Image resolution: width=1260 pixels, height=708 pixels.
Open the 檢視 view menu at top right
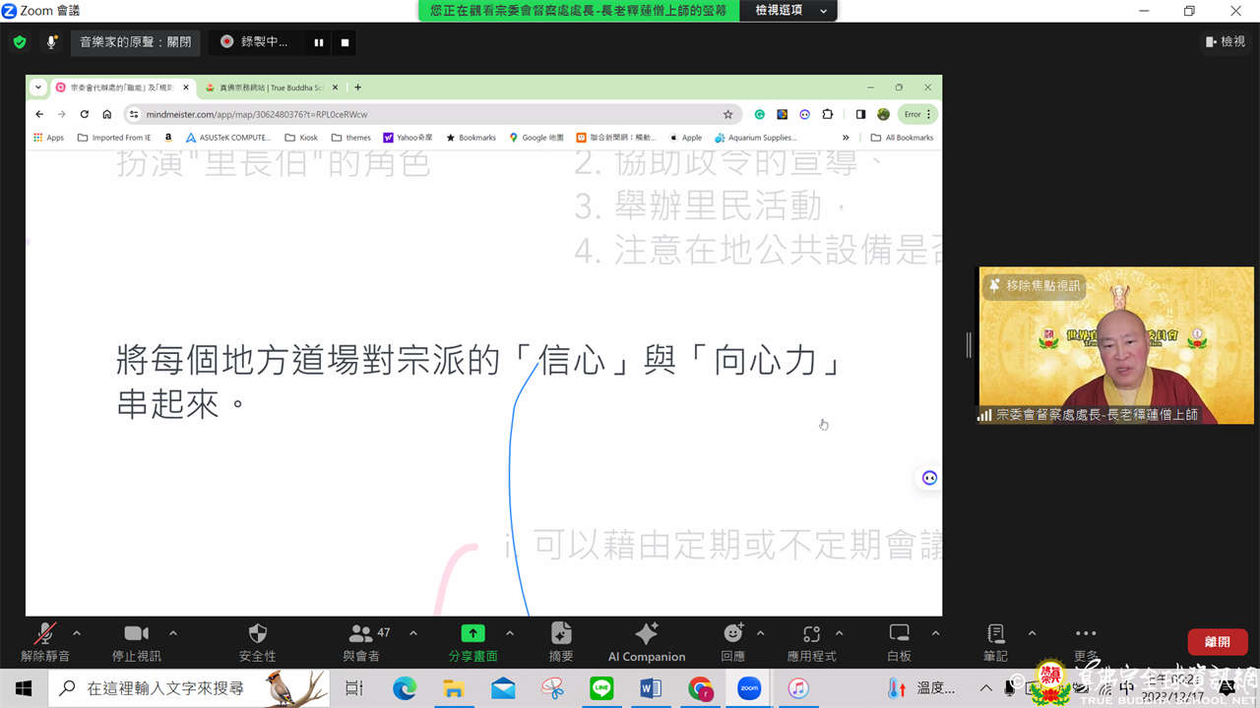click(1226, 41)
